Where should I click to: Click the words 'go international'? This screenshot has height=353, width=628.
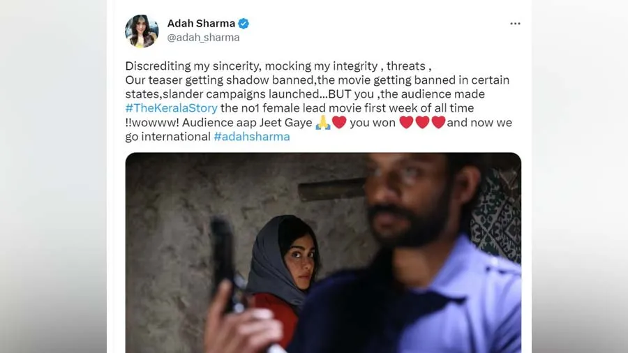[x=167, y=137]
